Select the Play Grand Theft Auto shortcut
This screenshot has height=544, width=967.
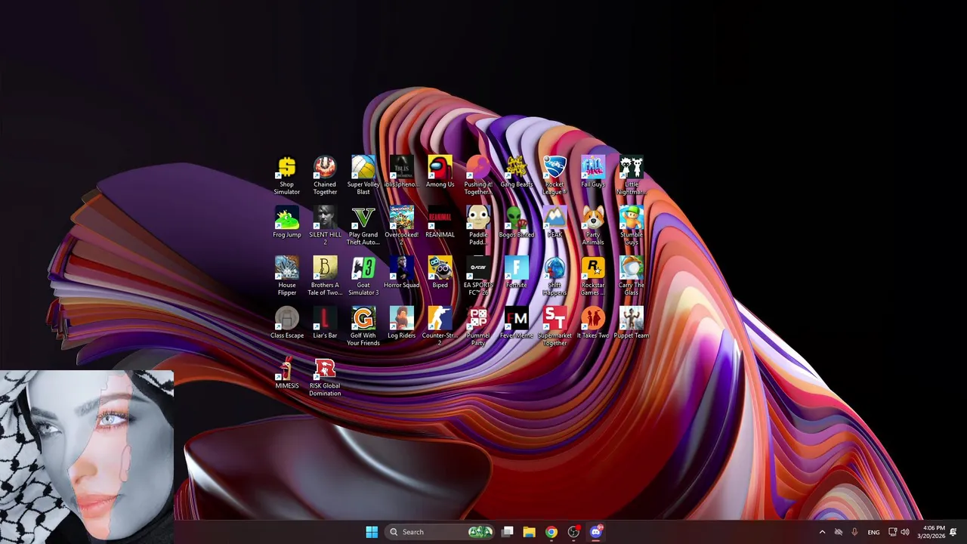click(x=363, y=225)
